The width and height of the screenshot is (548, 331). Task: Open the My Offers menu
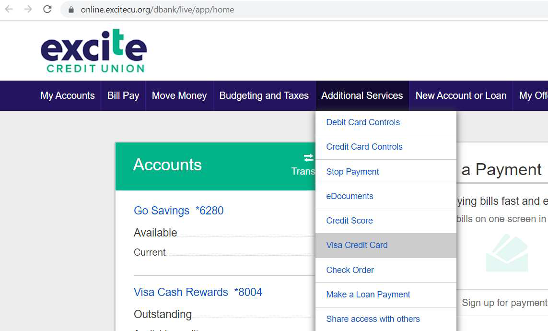531,95
